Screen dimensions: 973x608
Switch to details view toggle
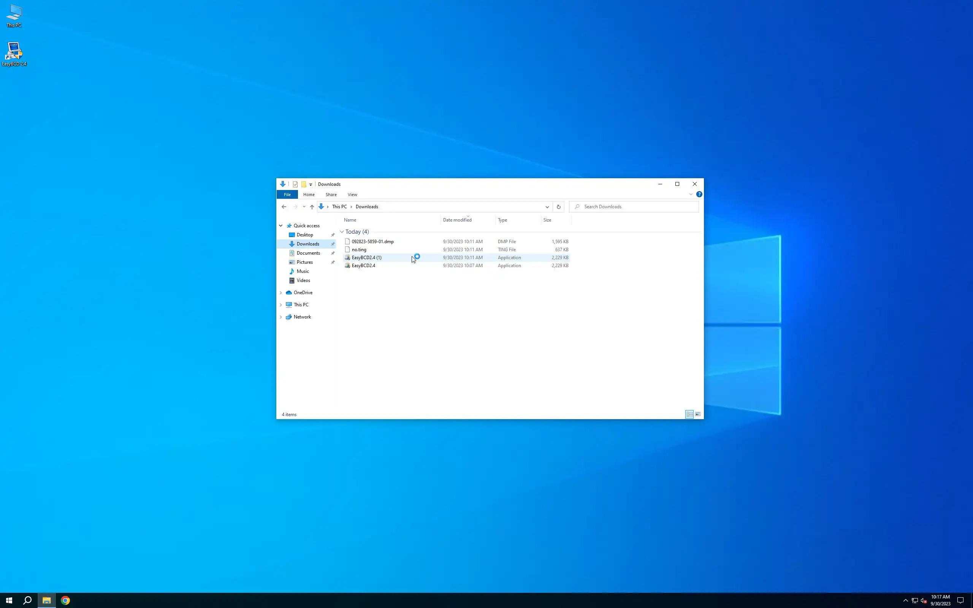pos(689,414)
